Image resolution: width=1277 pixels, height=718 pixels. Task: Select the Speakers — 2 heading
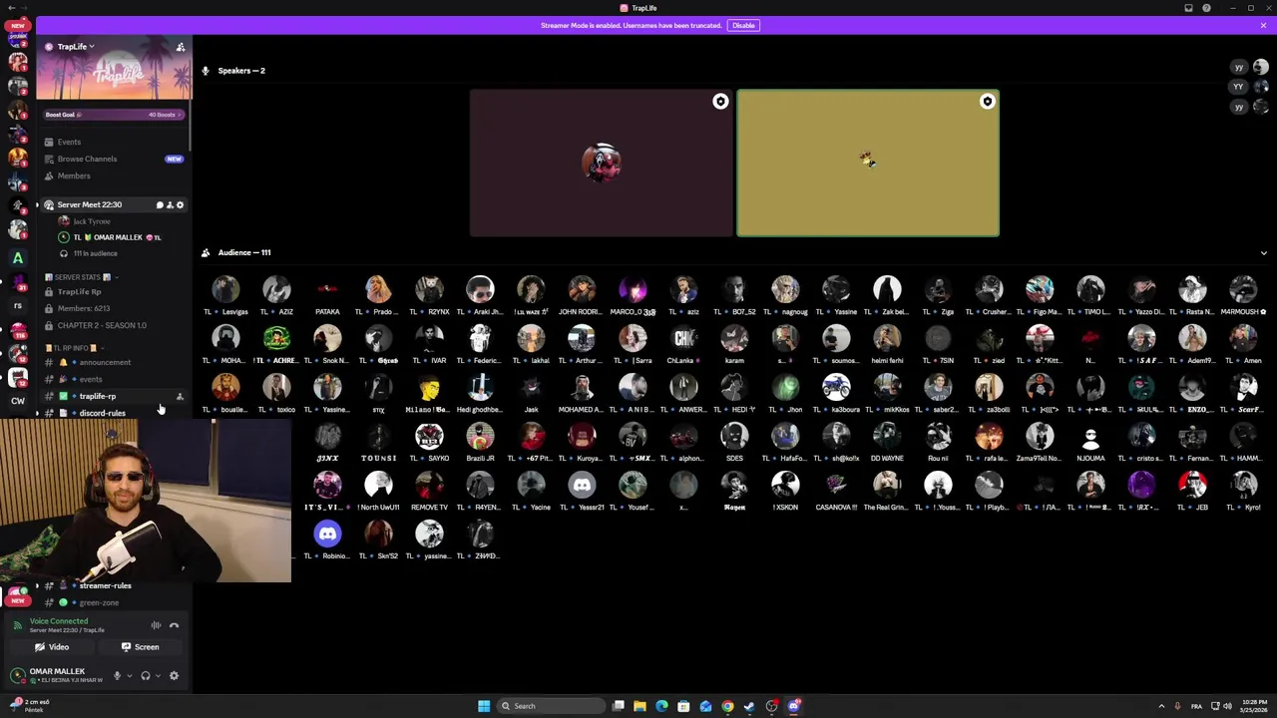(x=241, y=71)
